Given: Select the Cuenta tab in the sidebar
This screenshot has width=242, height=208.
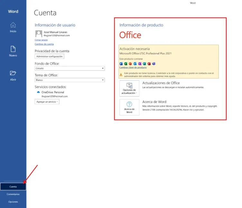Looking at the screenshot, I should (13, 186).
